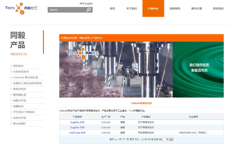The image size is (233, 144).
Task: Open Celanese 聚合物乳液 category
Action: (x=25, y=77)
